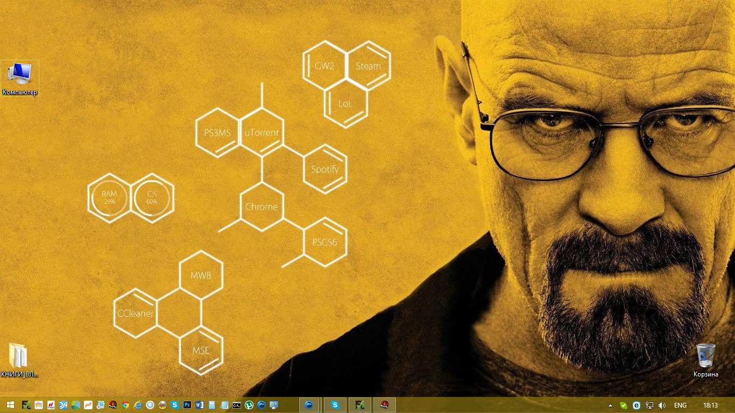The width and height of the screenshot is (735, 413).
Task: Open the blue wave-pattern taskbar icon
Action: coord(63,405)
